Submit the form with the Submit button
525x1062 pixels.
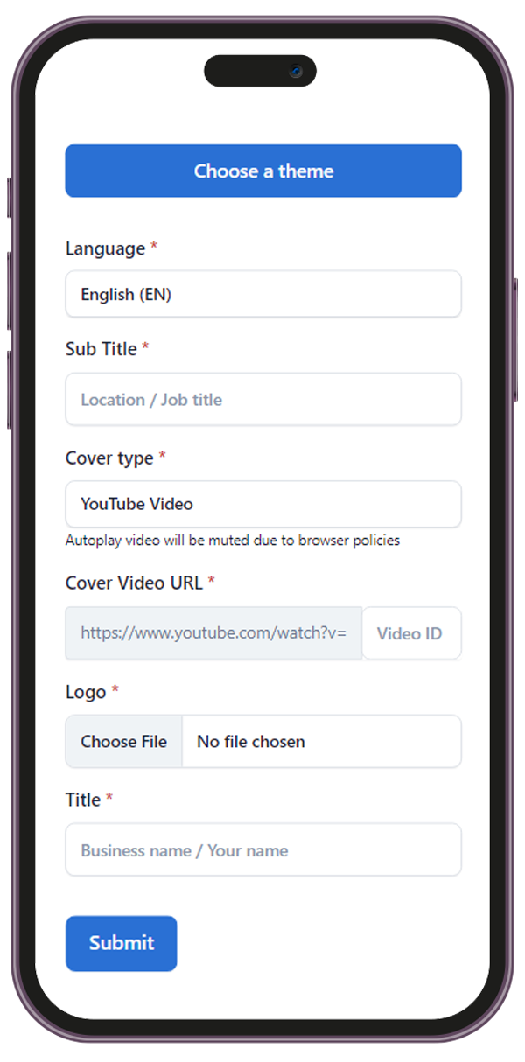[122, 943]
